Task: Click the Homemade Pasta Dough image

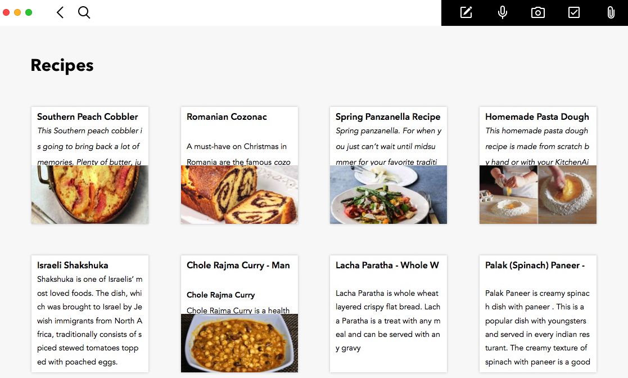Action: (538, 195)
